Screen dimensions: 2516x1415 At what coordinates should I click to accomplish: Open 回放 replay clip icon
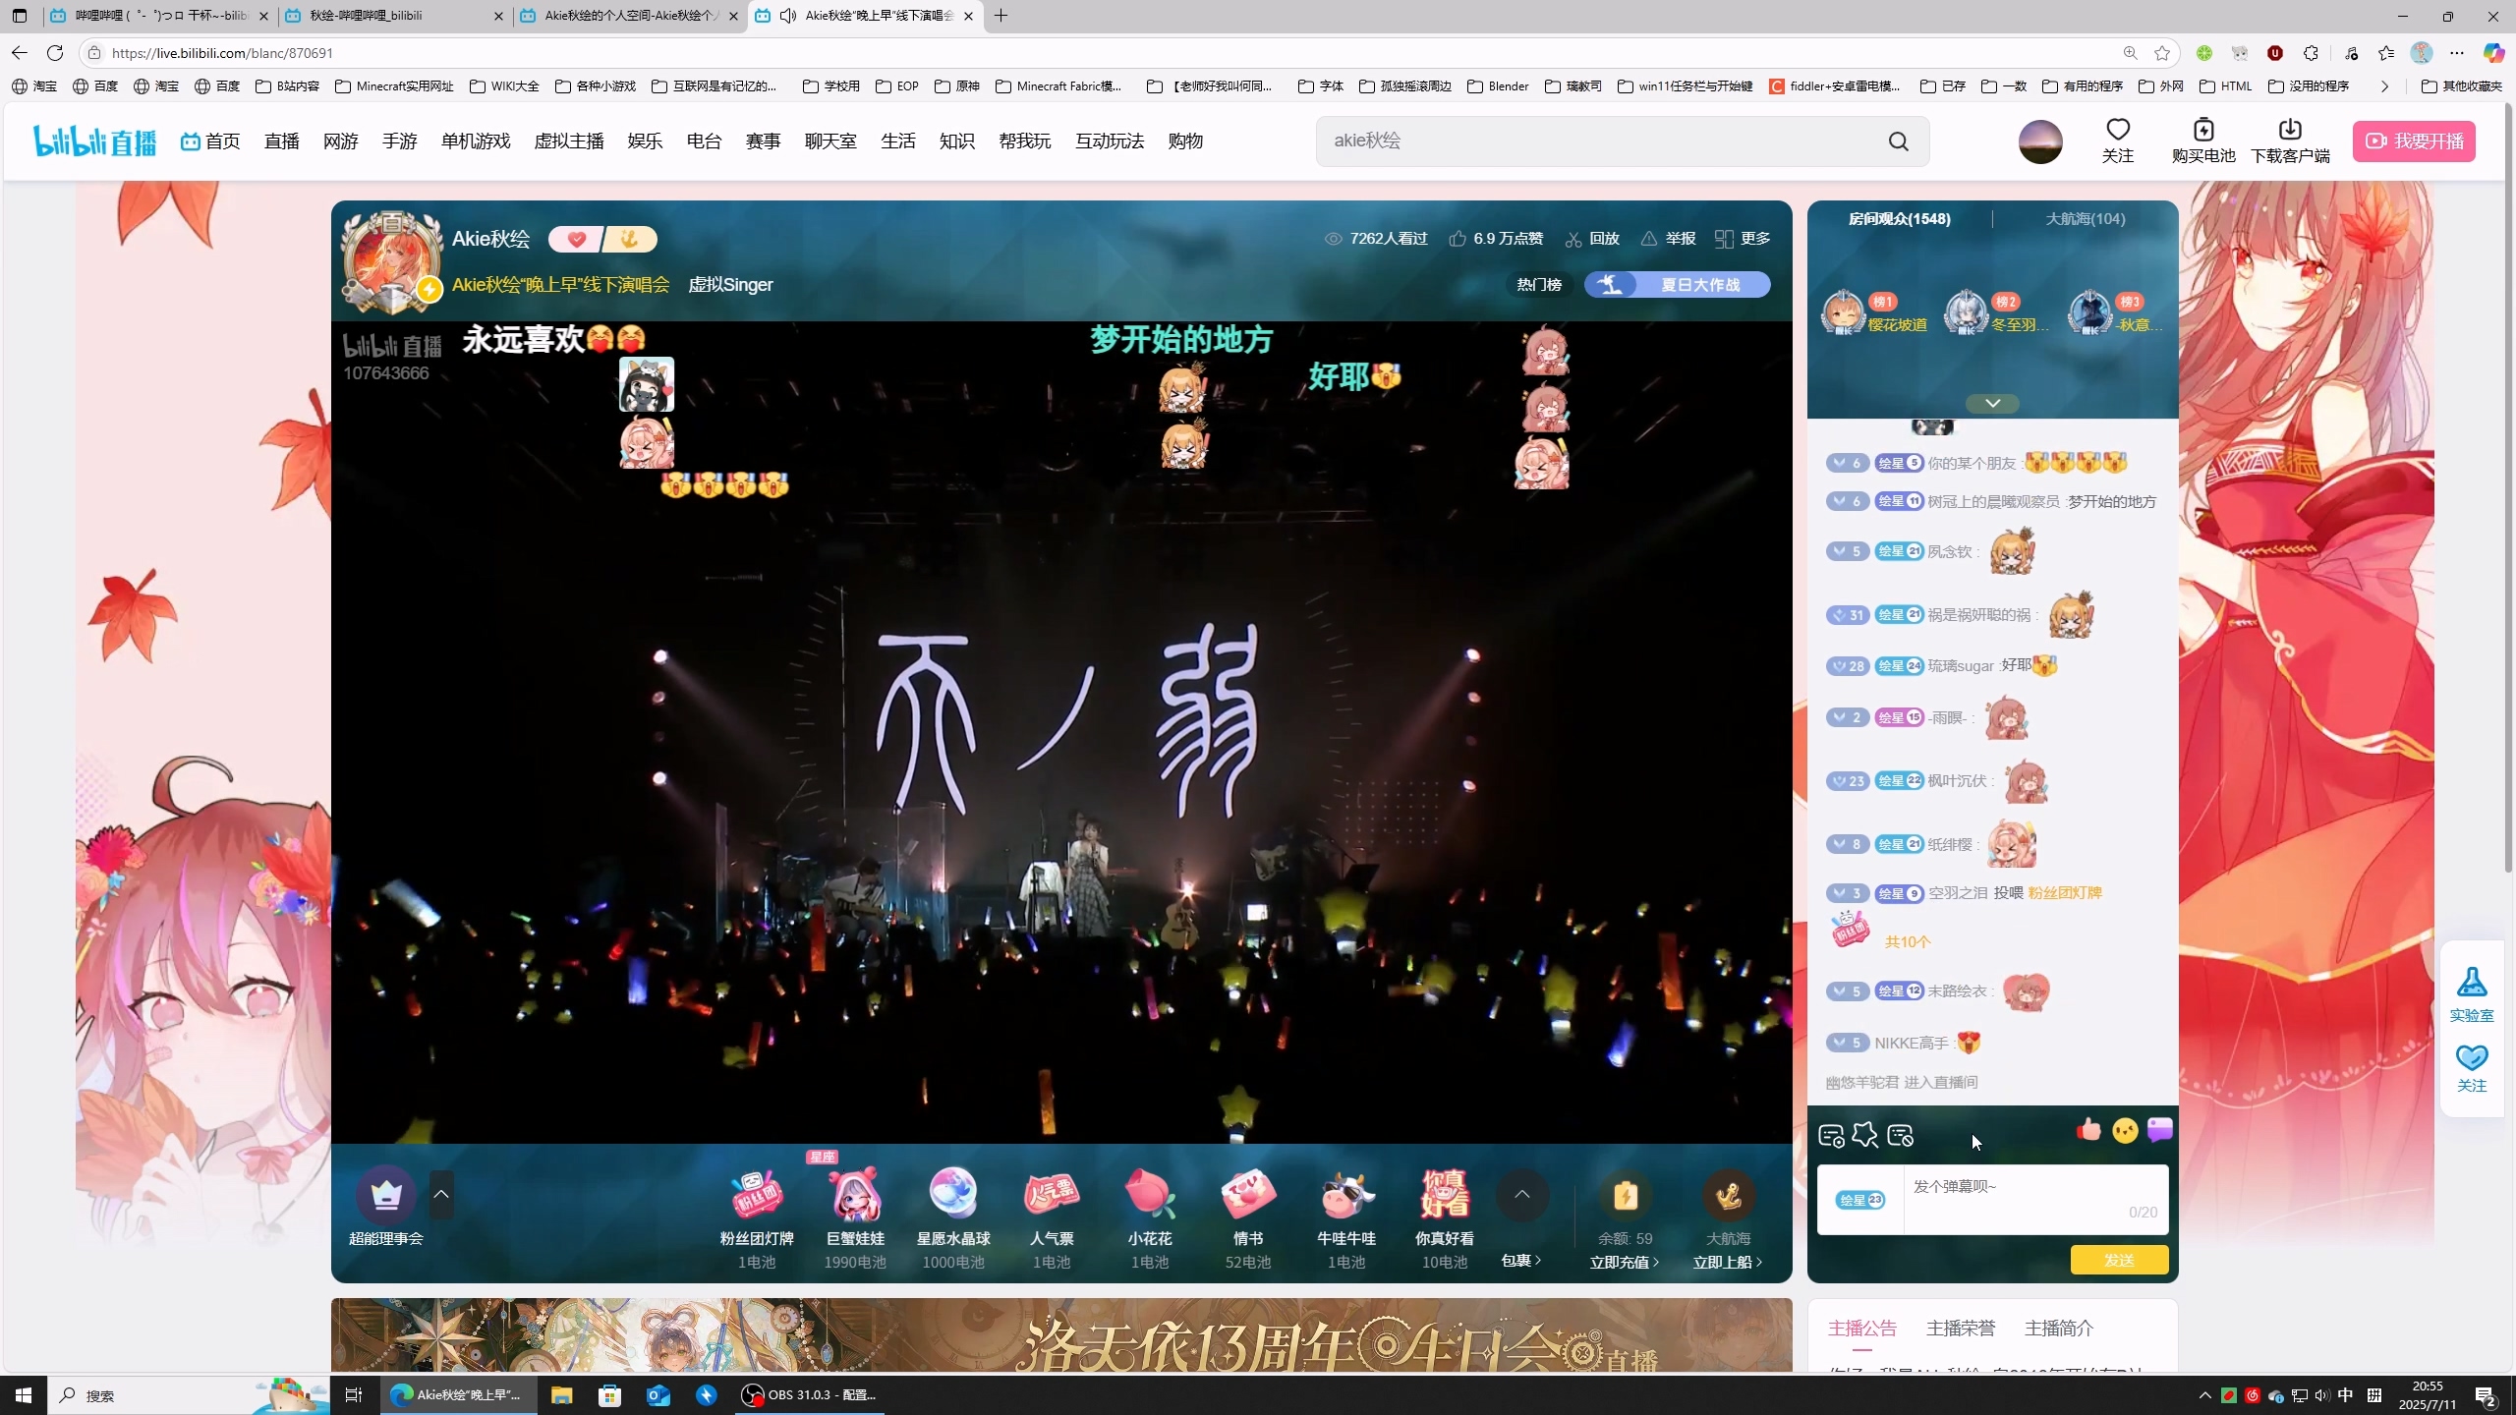pyautogui.click(x=1573, y=239)
